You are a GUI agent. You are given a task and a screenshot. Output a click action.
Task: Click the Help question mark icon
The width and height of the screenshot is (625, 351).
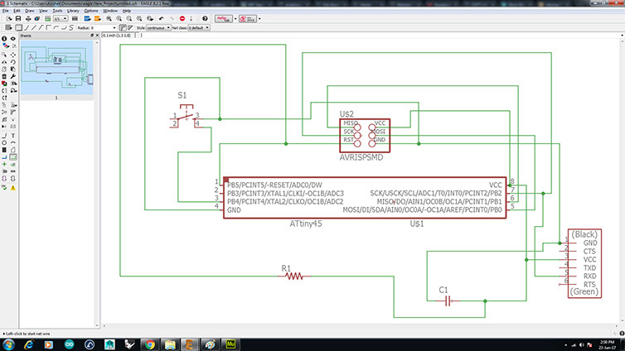tap(205, 19)
